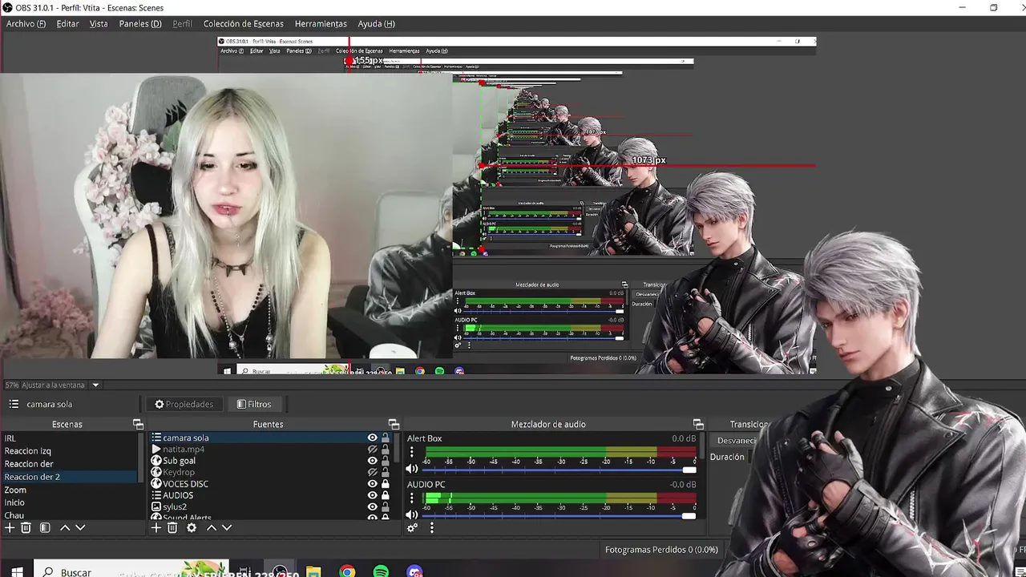Show the natita.mp4 source

[372, 450]
